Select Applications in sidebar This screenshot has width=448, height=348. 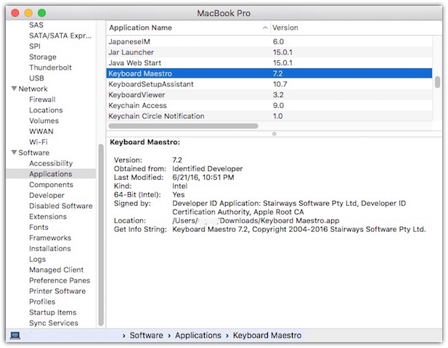[x=51, y=174]
